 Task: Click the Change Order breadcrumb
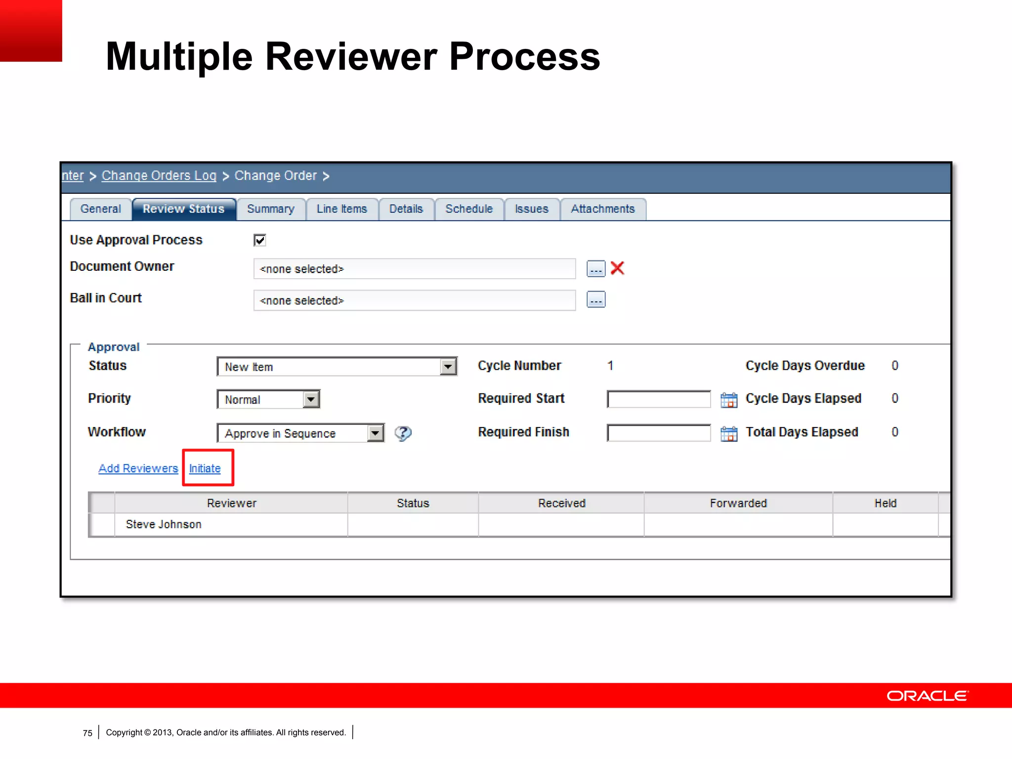(x=276, y=176)
